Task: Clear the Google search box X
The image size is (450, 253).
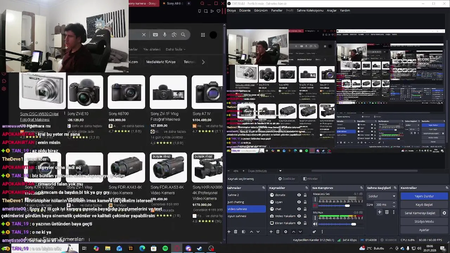Action: pyautogui.click(x=144, y=35)
